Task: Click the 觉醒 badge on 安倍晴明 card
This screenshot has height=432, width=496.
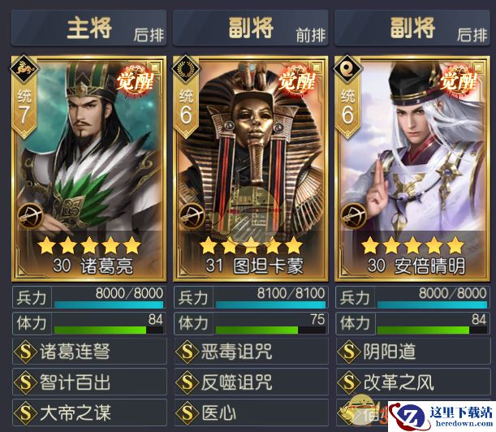Action: click(x=459, y=80)
